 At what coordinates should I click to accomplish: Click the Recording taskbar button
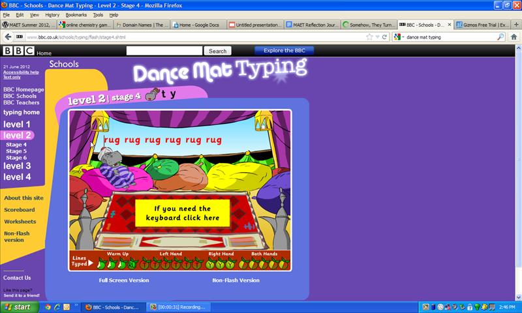pos(178,307)
